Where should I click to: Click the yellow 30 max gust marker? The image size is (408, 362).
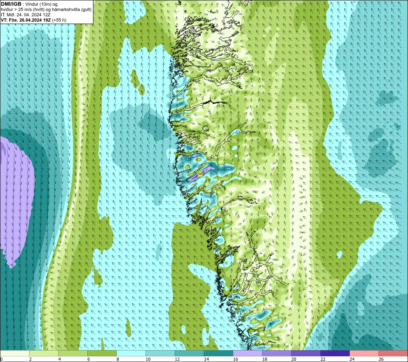200,174
